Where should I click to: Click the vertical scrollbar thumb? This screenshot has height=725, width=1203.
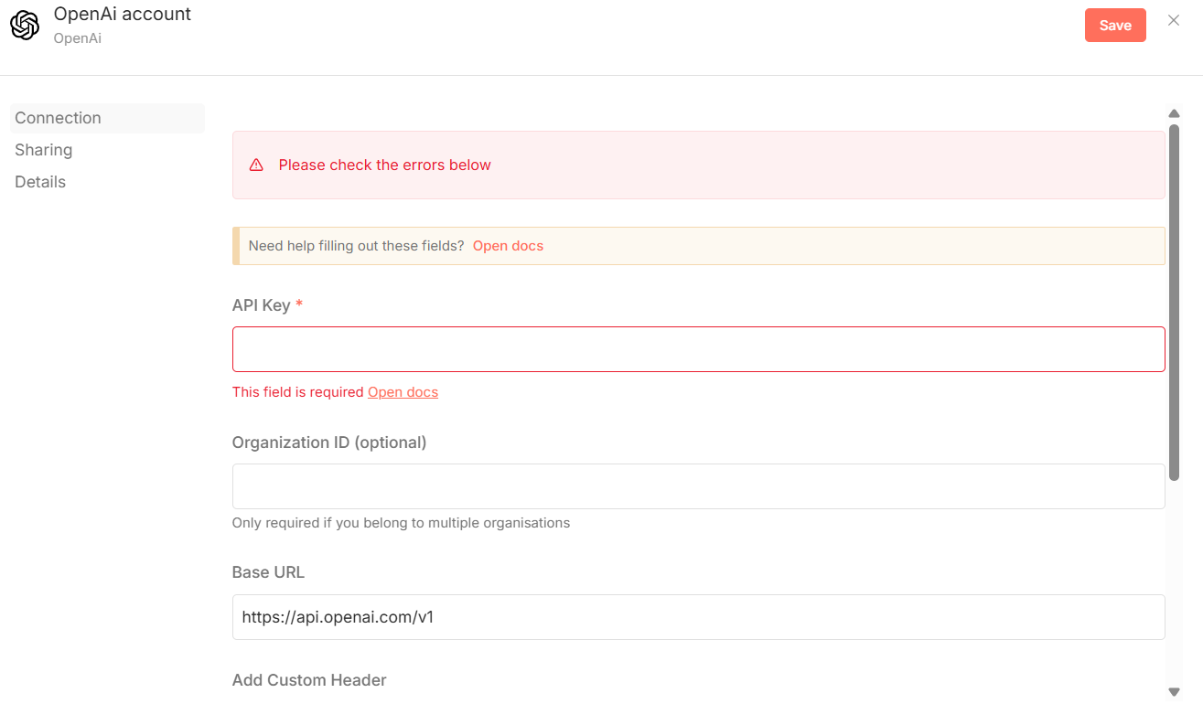pyautogui.click(x=1174, y=302)
